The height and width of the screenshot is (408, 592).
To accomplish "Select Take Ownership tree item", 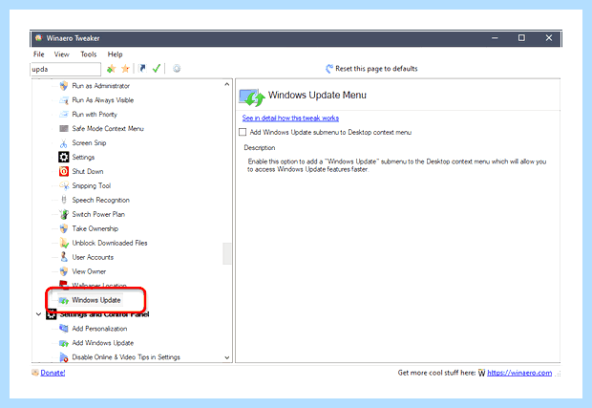I will 95,228.
